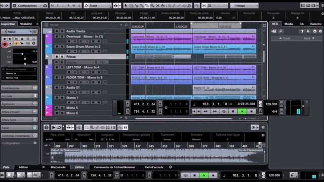324x182 pixels.
Task: Solo the Mono 5 track
Action: (x=62, y=108)
